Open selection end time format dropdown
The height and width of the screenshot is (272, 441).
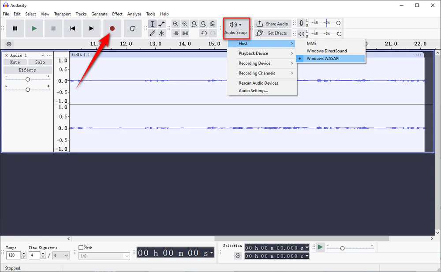[307, 256]
